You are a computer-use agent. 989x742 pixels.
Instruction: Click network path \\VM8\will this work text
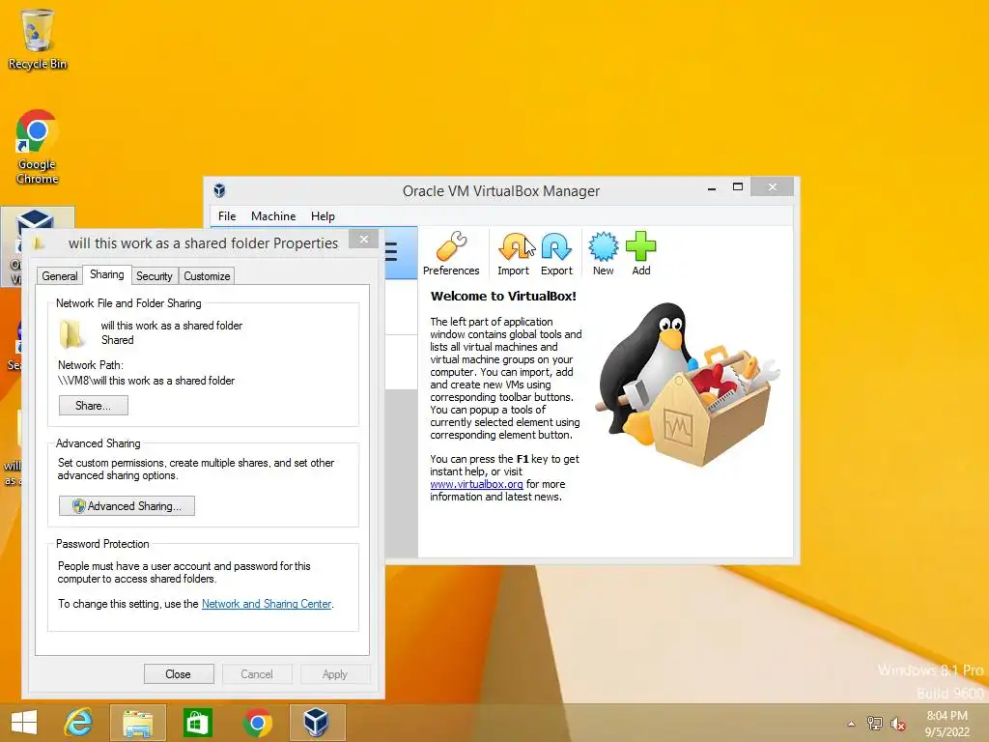tap(147, 381)
